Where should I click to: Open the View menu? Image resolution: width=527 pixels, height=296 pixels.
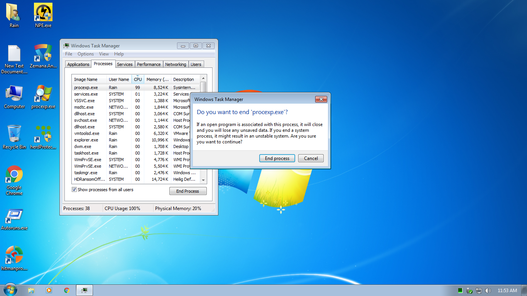tap(104, 54)
